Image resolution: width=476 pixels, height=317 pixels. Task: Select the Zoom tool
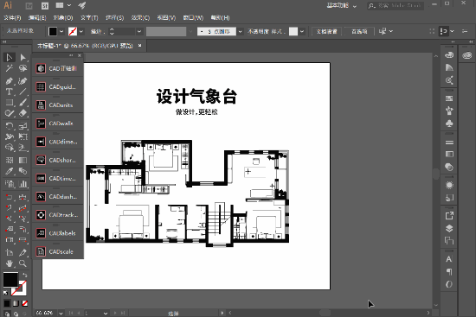pyautogui.click(x=23, y=263)
